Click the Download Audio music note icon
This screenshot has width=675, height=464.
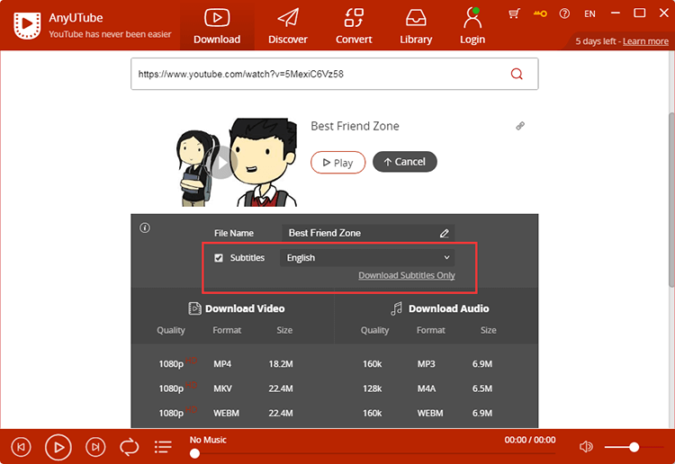click(x=397, y=308)
